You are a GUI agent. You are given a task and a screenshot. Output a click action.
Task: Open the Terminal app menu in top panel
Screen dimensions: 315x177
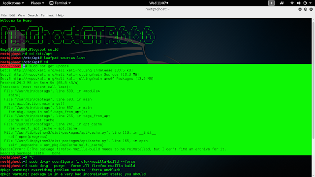coord(63,3)
